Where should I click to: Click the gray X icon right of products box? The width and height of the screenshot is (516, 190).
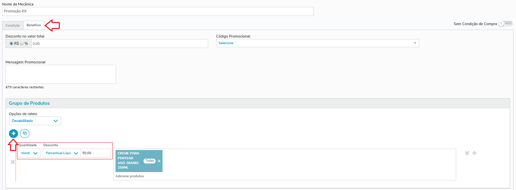(x=467, y=153)
